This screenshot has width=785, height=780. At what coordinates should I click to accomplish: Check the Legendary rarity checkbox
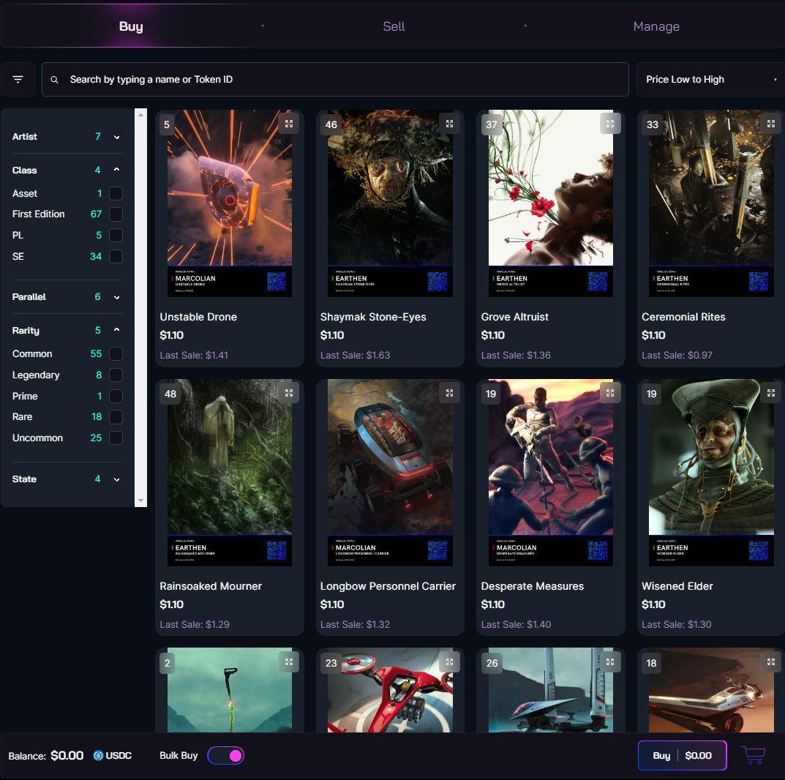pyautogui.click(x=116, y=375)
